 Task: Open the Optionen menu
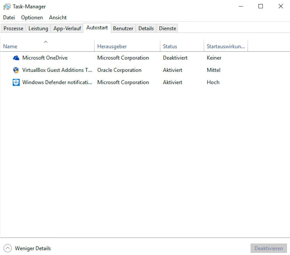(32, 18)
